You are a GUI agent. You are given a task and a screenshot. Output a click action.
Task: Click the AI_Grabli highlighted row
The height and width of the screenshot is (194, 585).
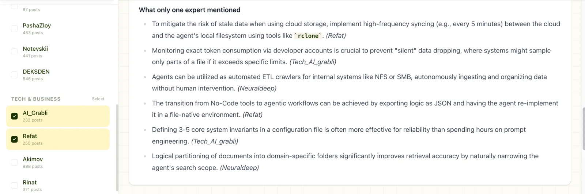click(x=58, y=116)
